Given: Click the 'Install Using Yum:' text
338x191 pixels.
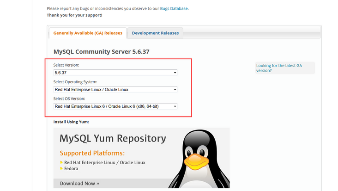Looking at the screenshot, I should [71, 122].
